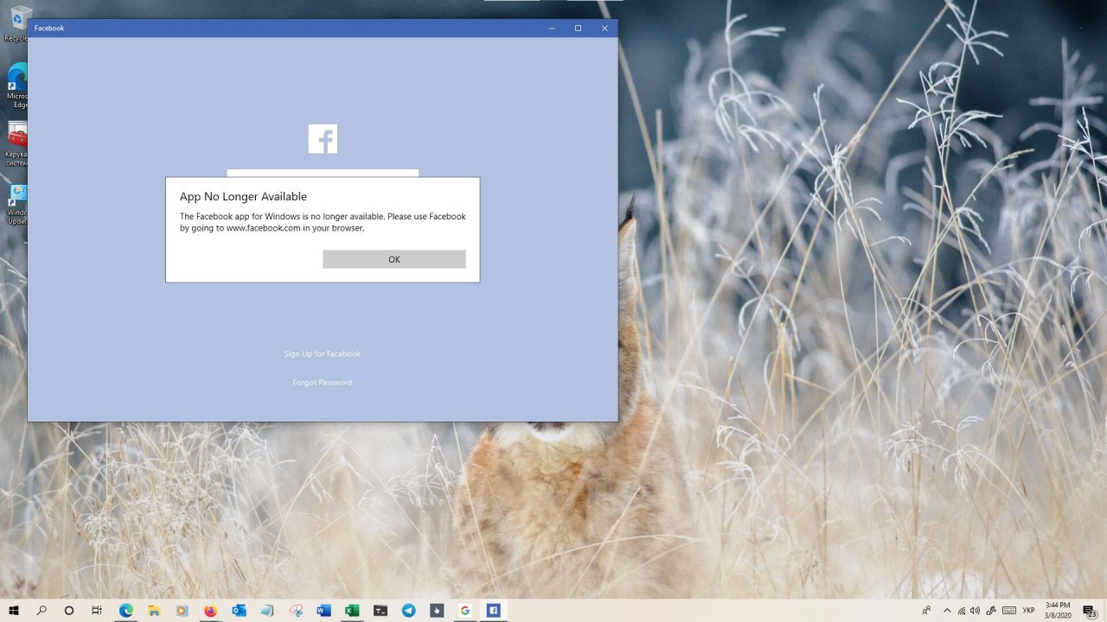Click OK in the App No Longer Available dialog

coord(394,259)
